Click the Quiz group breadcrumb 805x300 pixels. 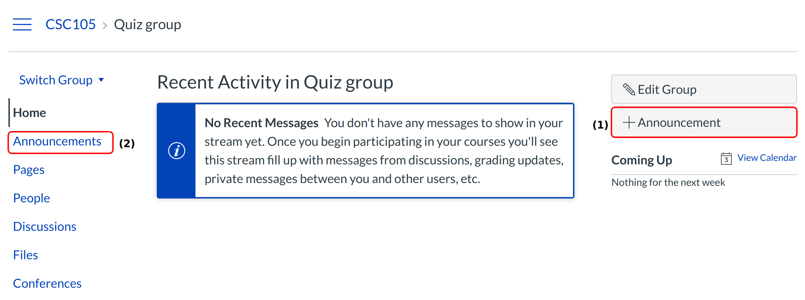coord(148,25)
